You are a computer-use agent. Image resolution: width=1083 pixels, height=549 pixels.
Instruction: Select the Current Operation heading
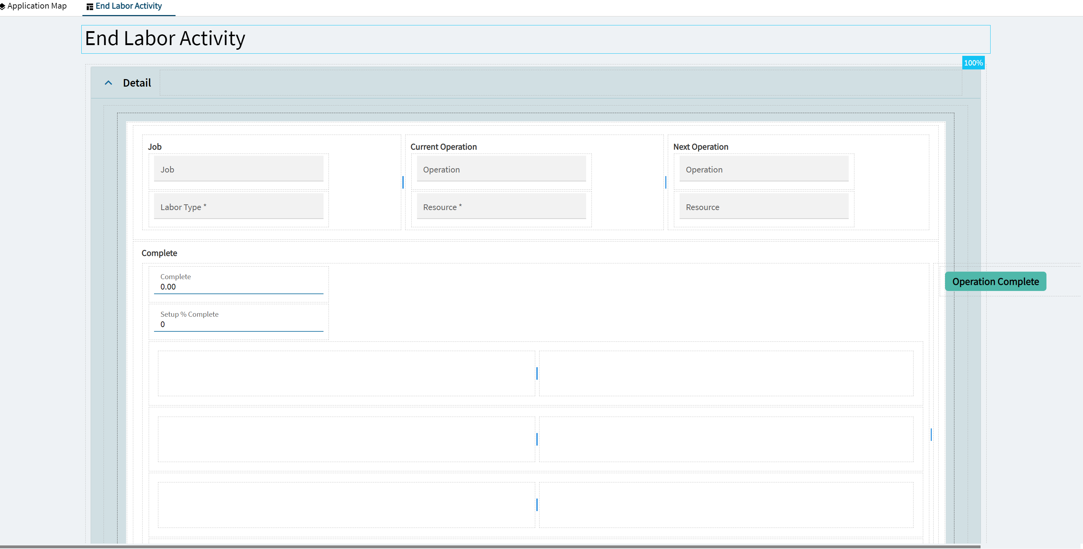point(444,147)
